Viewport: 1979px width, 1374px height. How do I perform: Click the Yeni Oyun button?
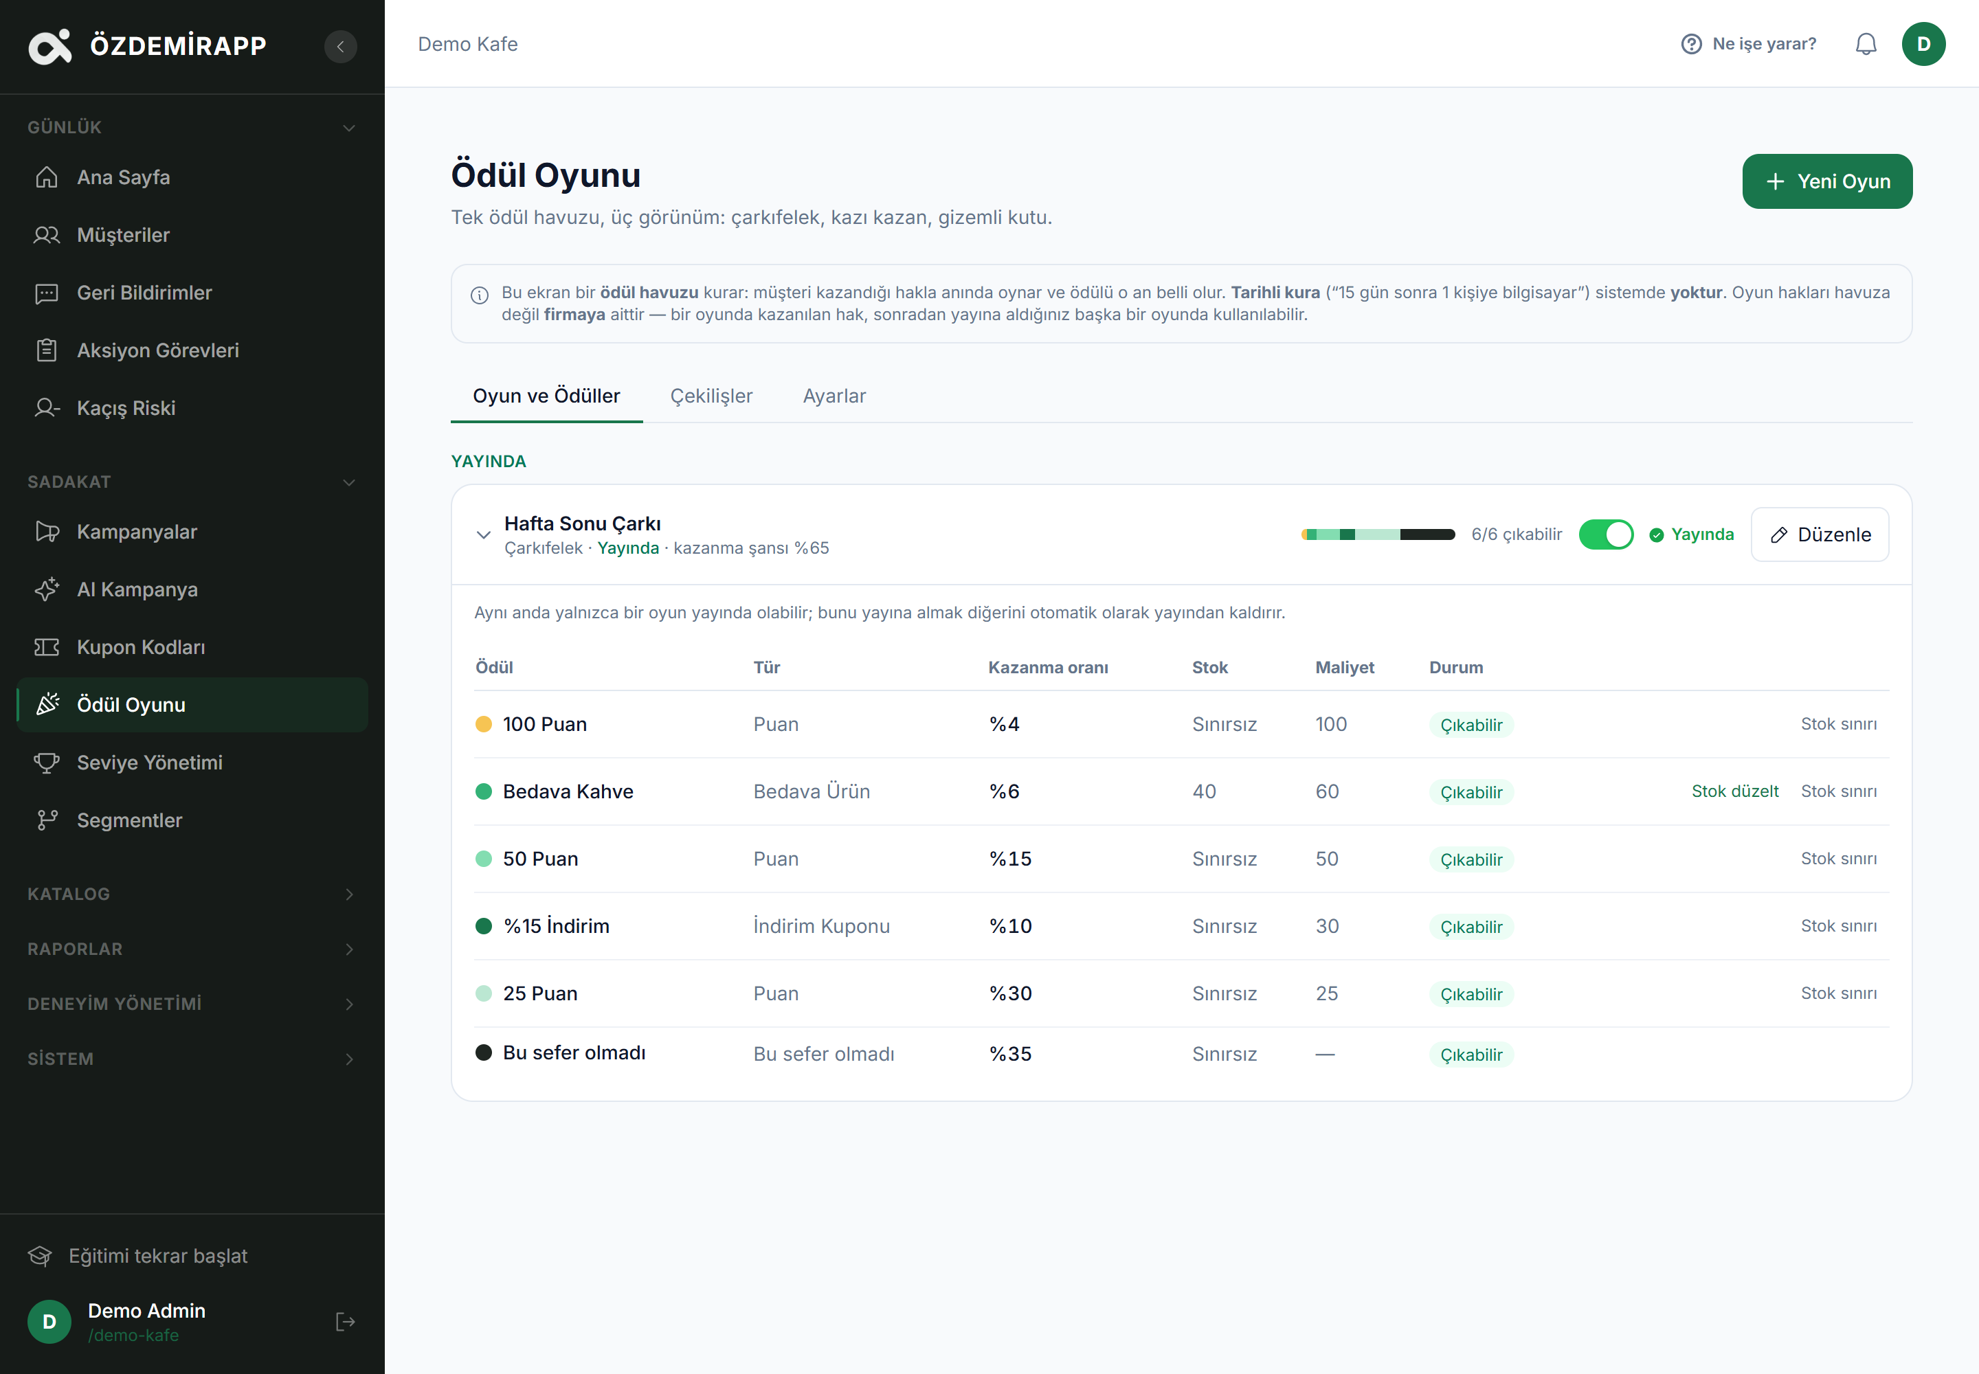tap(1826, 181)
